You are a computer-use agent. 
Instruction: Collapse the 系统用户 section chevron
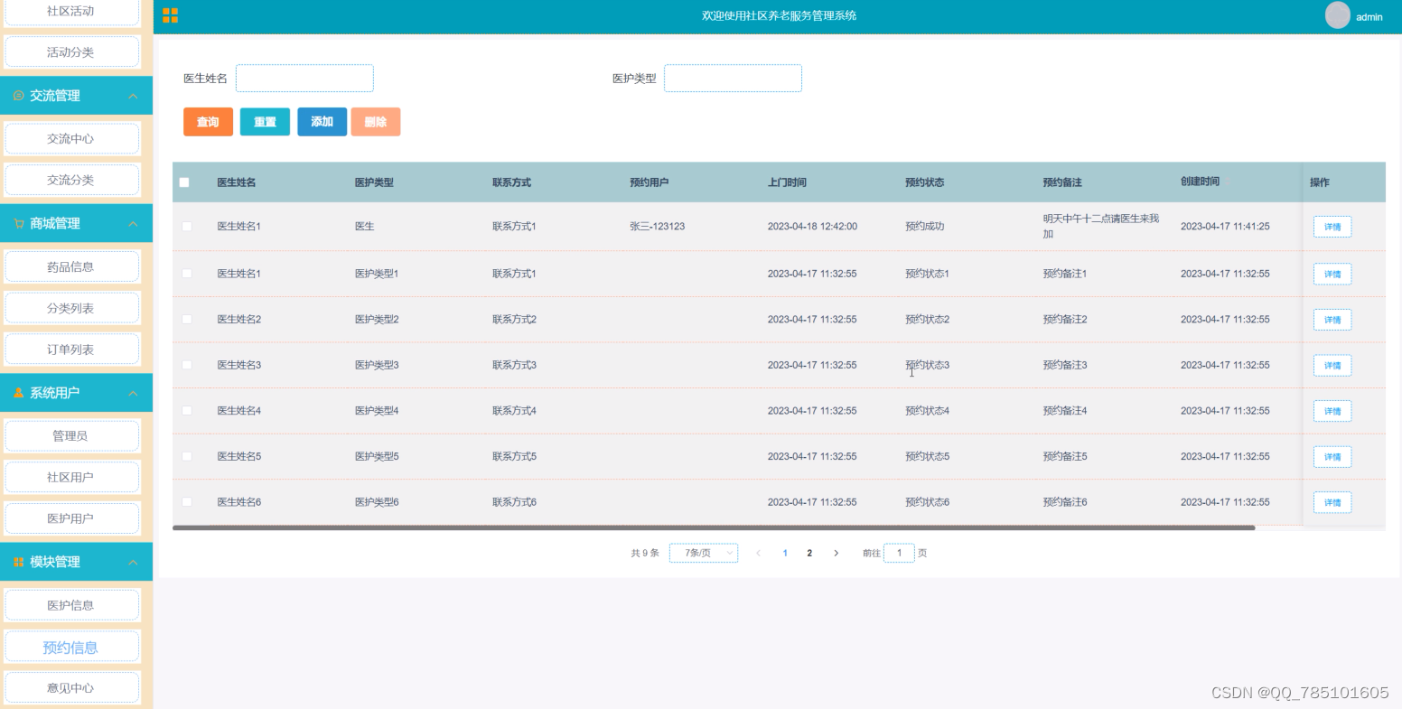[x=134, y=393]
